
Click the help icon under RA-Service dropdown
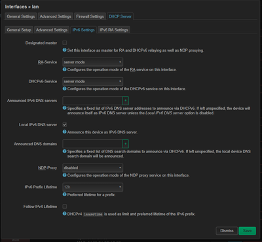point(64,69)
